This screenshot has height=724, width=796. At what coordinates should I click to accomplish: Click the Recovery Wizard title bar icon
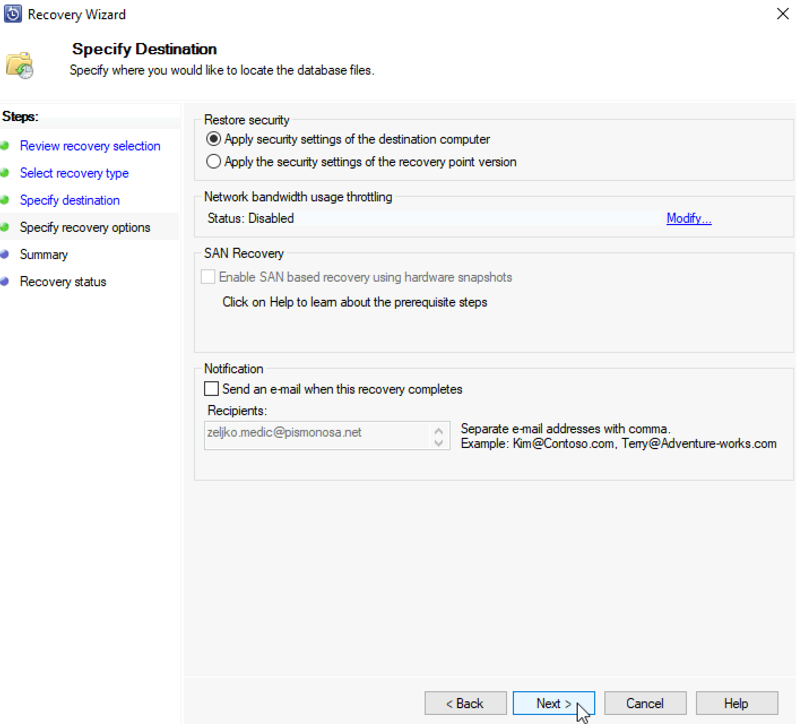[12, 14]
